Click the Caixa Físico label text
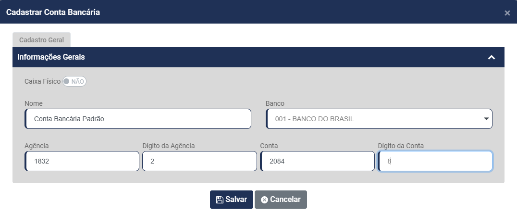 click(42, 82)
